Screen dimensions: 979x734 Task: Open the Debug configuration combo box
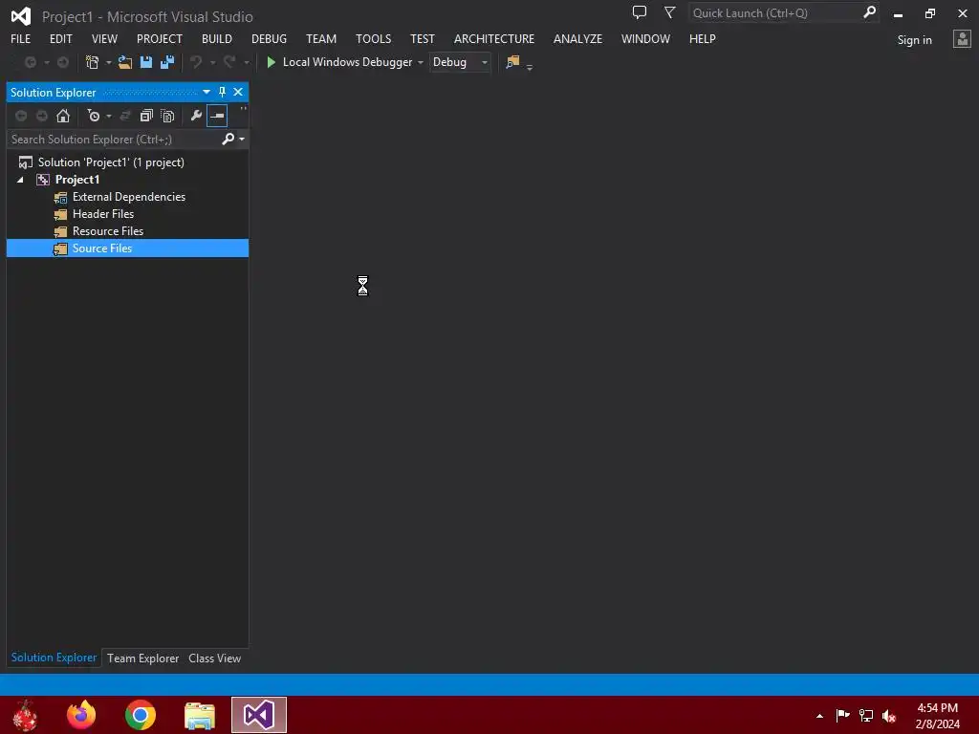pos(460,62)
